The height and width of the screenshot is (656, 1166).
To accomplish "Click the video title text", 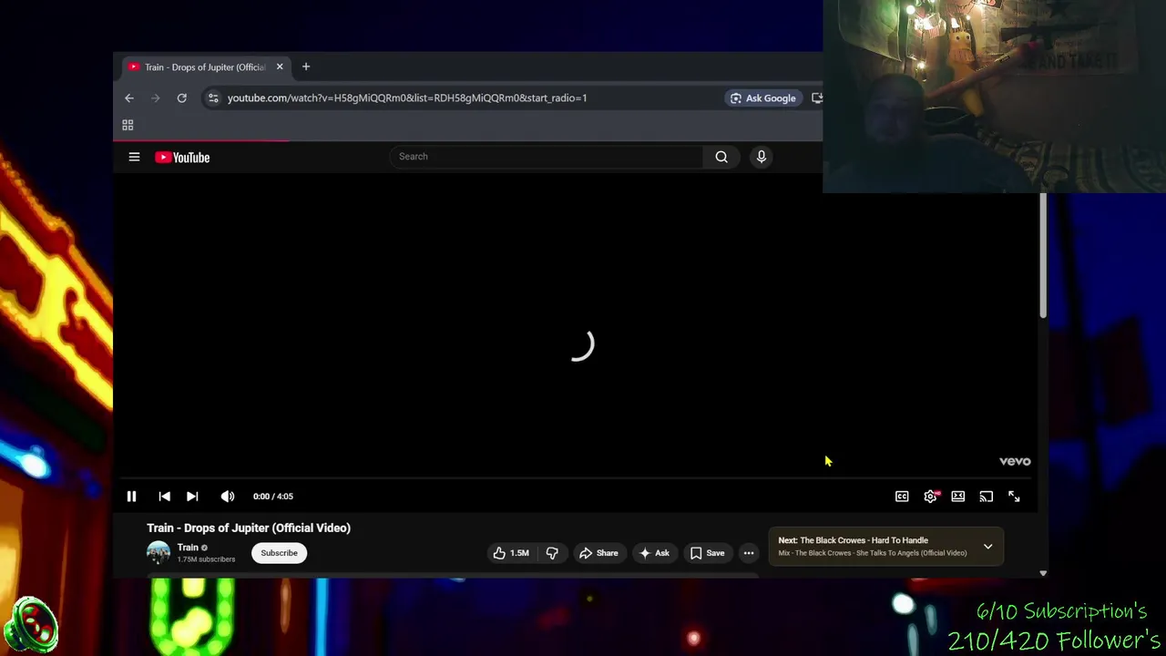I will [249, 528].
